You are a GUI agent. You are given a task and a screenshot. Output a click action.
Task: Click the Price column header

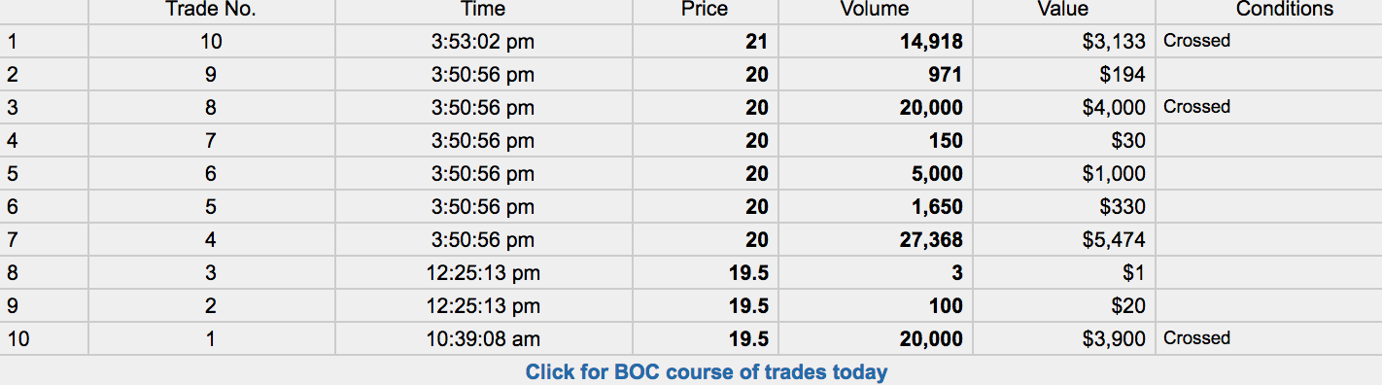coord(705,10)
